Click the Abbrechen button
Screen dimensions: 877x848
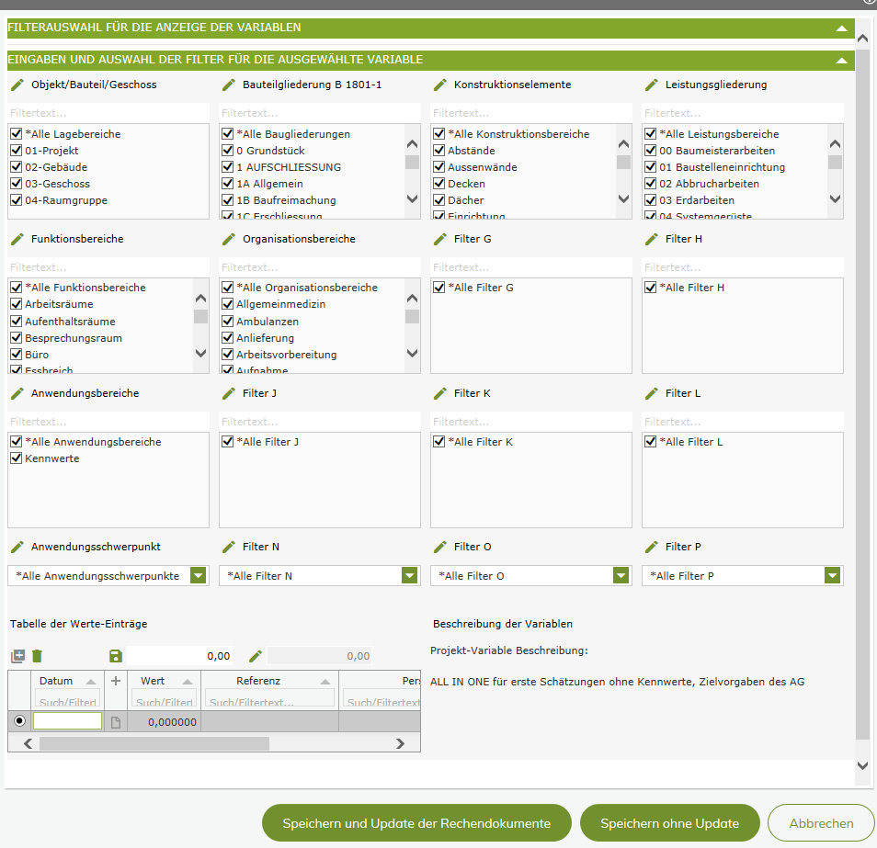pyautogui.click(x=821, y=823)
